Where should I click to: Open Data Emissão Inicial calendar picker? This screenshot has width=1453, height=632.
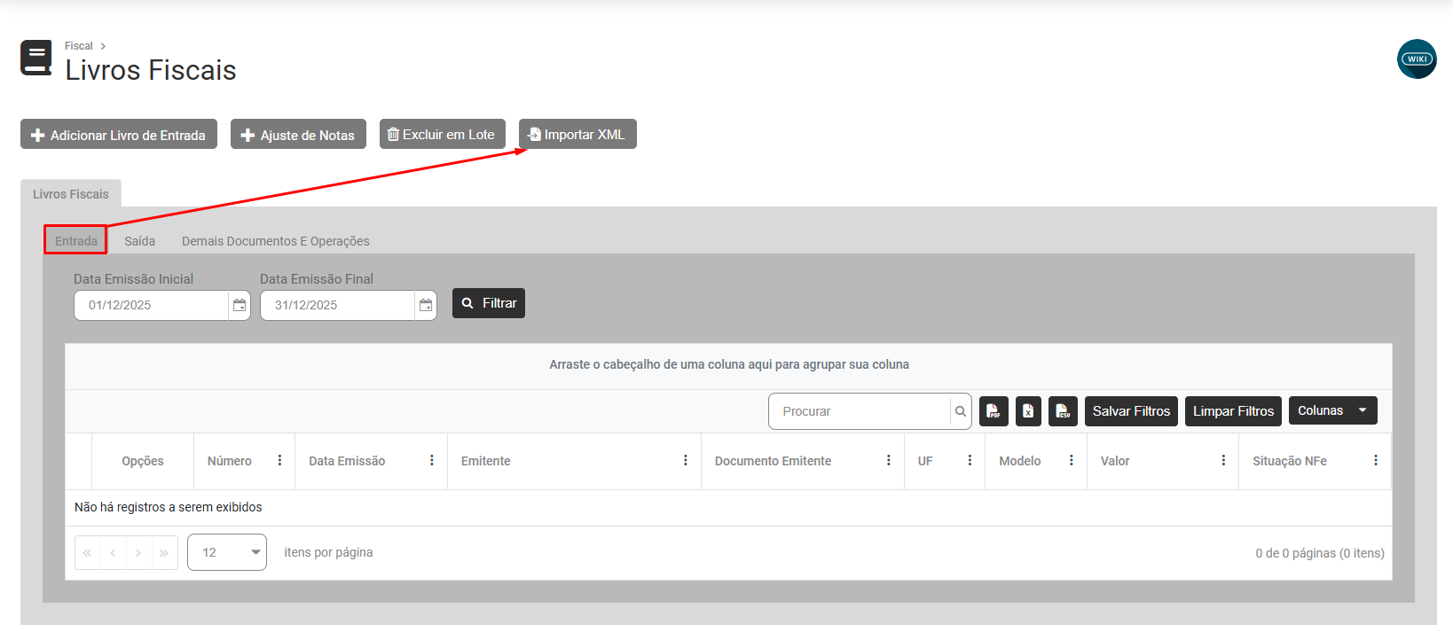(x=240, y=305)
